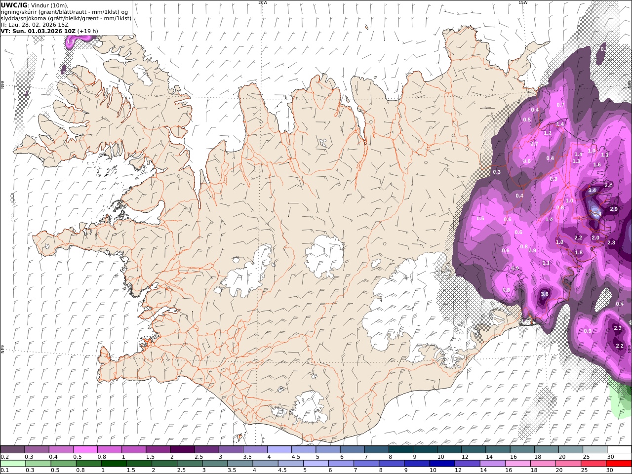Click the pale green 0.1 swatch in lower legend row

click(13, 464)
